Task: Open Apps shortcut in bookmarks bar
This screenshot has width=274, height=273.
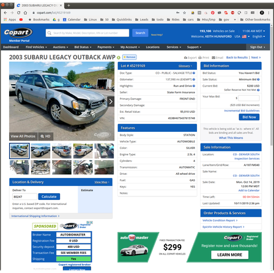Action: pos(10,20)
